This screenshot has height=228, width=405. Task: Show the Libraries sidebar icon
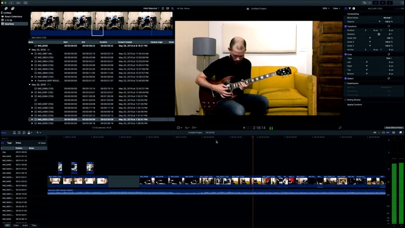click(6, 9)
